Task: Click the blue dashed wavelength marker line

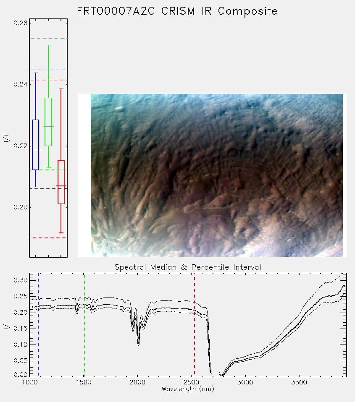Action: (x=38, y=325)
